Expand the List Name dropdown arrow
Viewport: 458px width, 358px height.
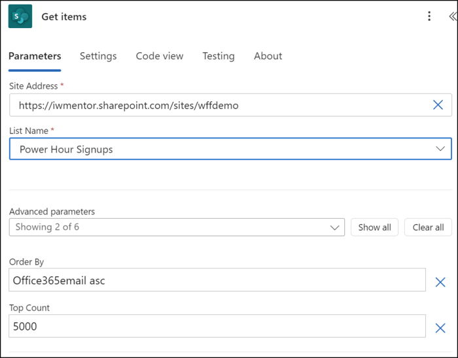pyautogui.click(x=440, y=149)
